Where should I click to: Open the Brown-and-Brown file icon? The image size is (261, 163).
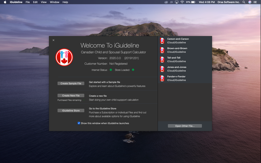[162, 50]
